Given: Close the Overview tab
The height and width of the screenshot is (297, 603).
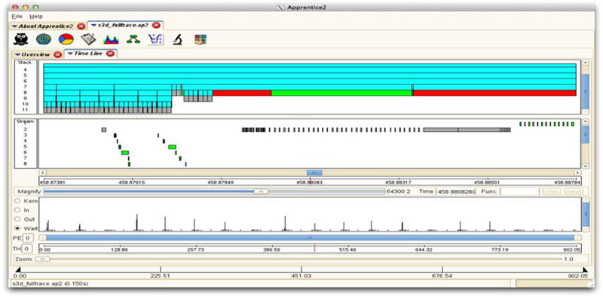Looking at the screenshot, I should [x=58, y=54].
